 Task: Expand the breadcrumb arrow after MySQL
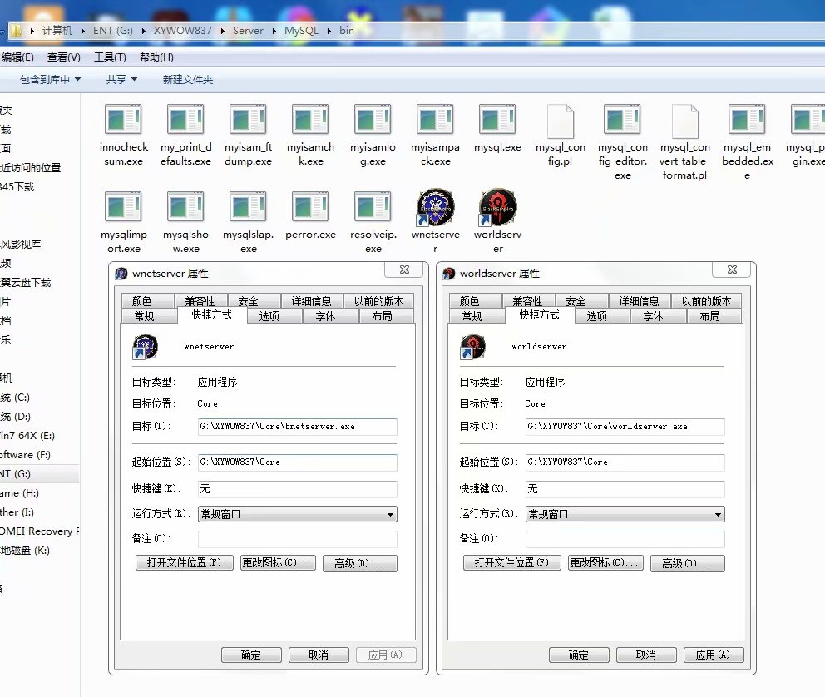329,31
